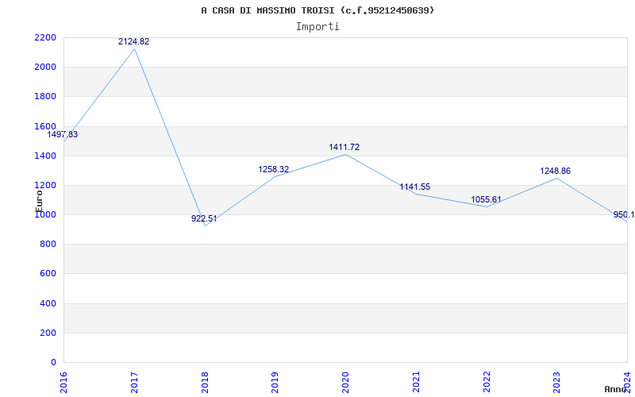Select the 1497.83 data label
The width and height of the screenshot is (635, 397).
coord(63,135)
